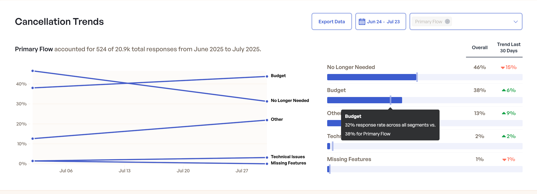The height and width of the screenshot is (194, 537).
Task: Click the Budget bar benchmark marker
Action: [x=390, y=100]
